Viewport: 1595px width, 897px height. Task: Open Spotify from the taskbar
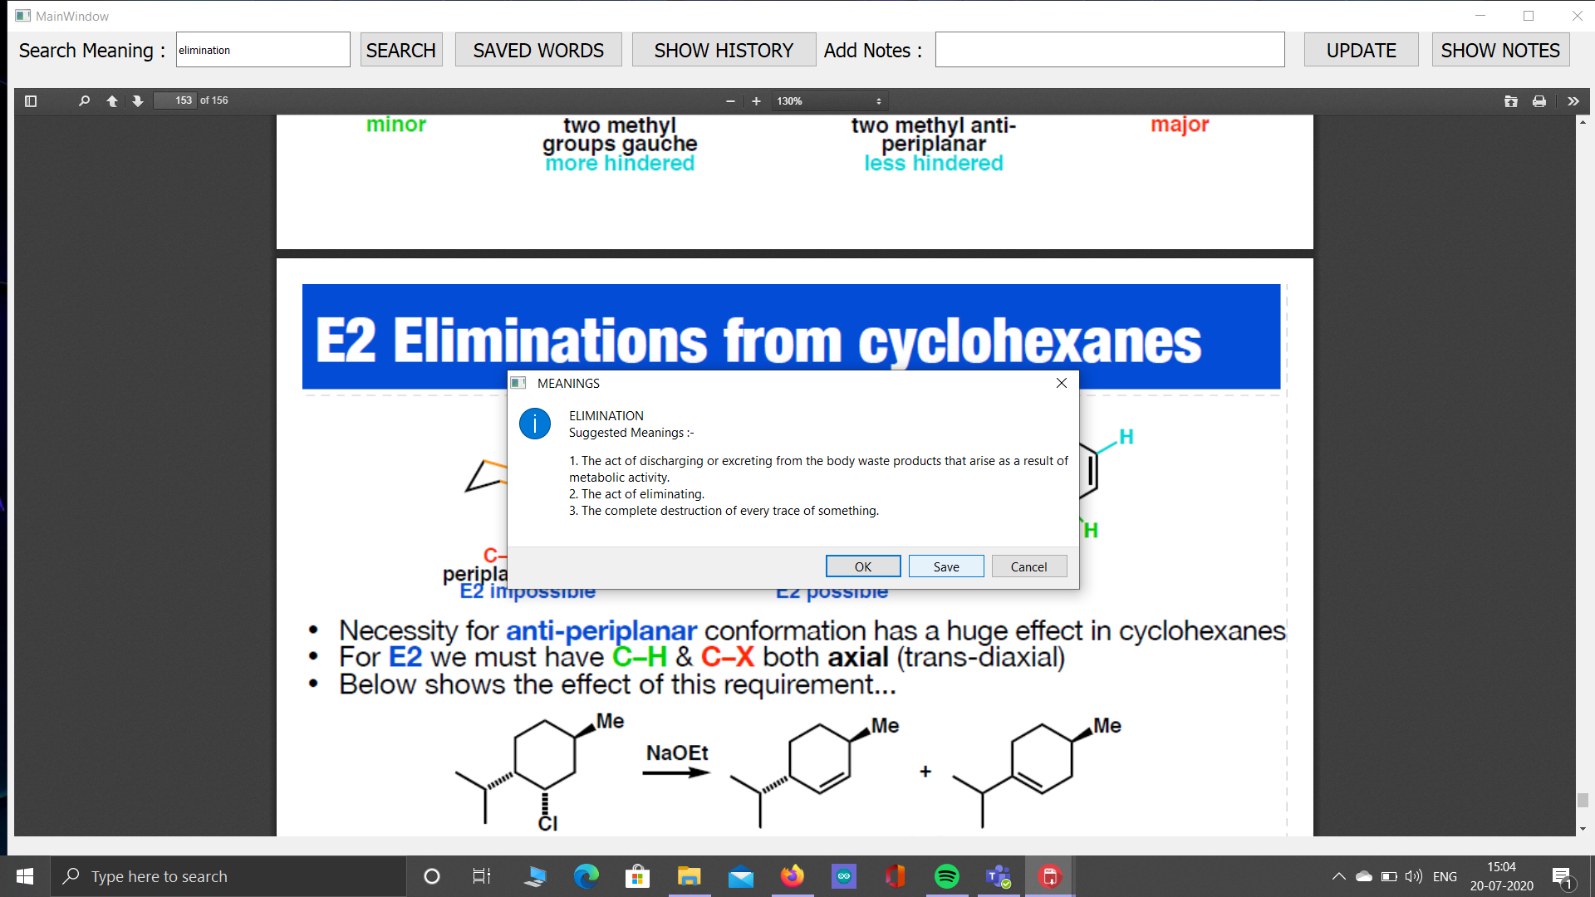pyautogui.click(x=947, y=876)
